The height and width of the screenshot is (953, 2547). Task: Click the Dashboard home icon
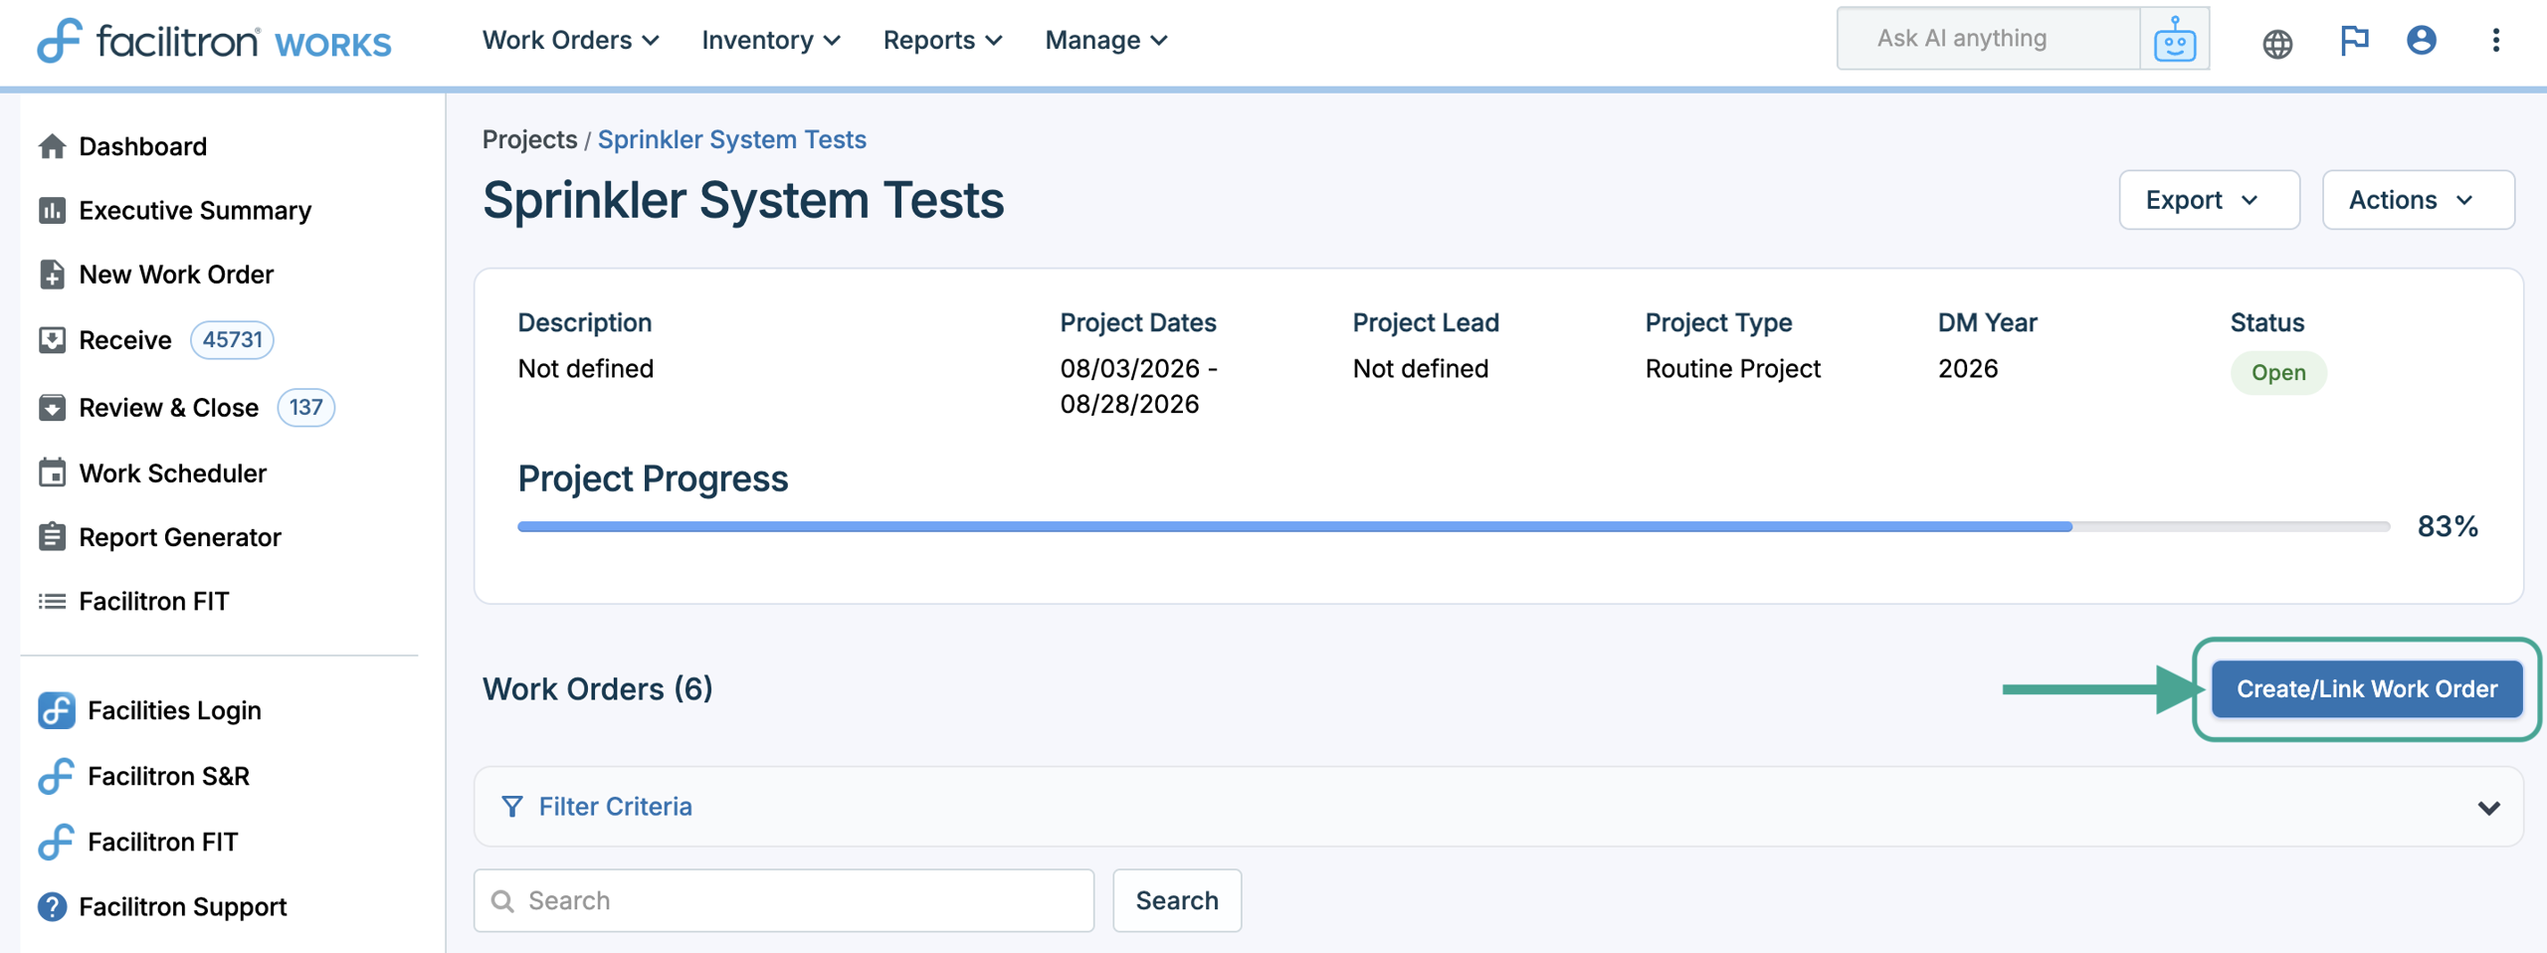(x=52, y=146)
